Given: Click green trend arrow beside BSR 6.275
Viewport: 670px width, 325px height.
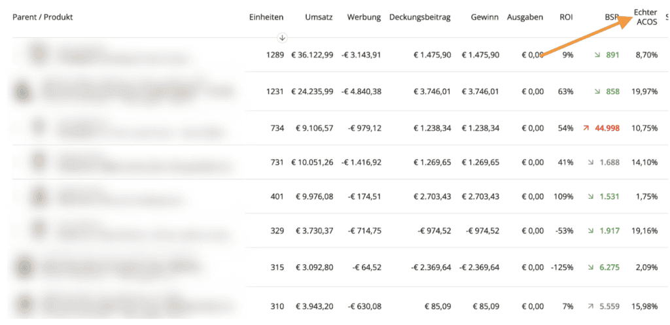Looking at the screenshot, I should 591,267.
